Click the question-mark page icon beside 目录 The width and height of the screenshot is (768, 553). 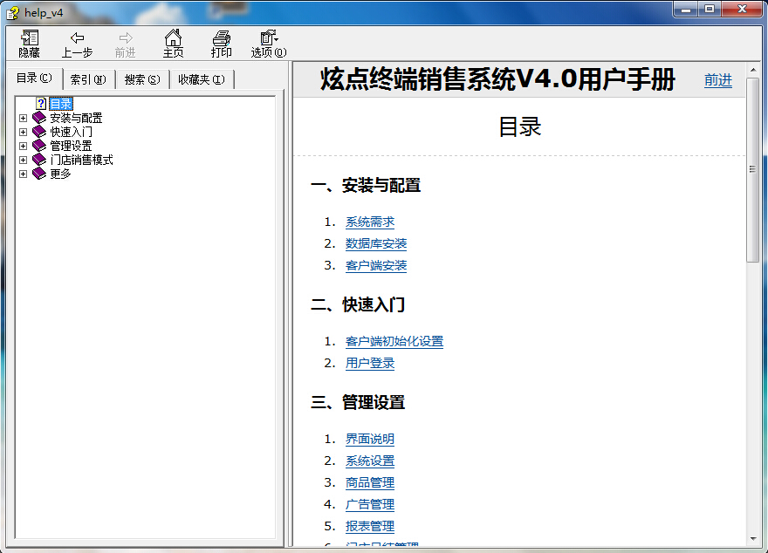pyautogui.click(x=41, y=104)
